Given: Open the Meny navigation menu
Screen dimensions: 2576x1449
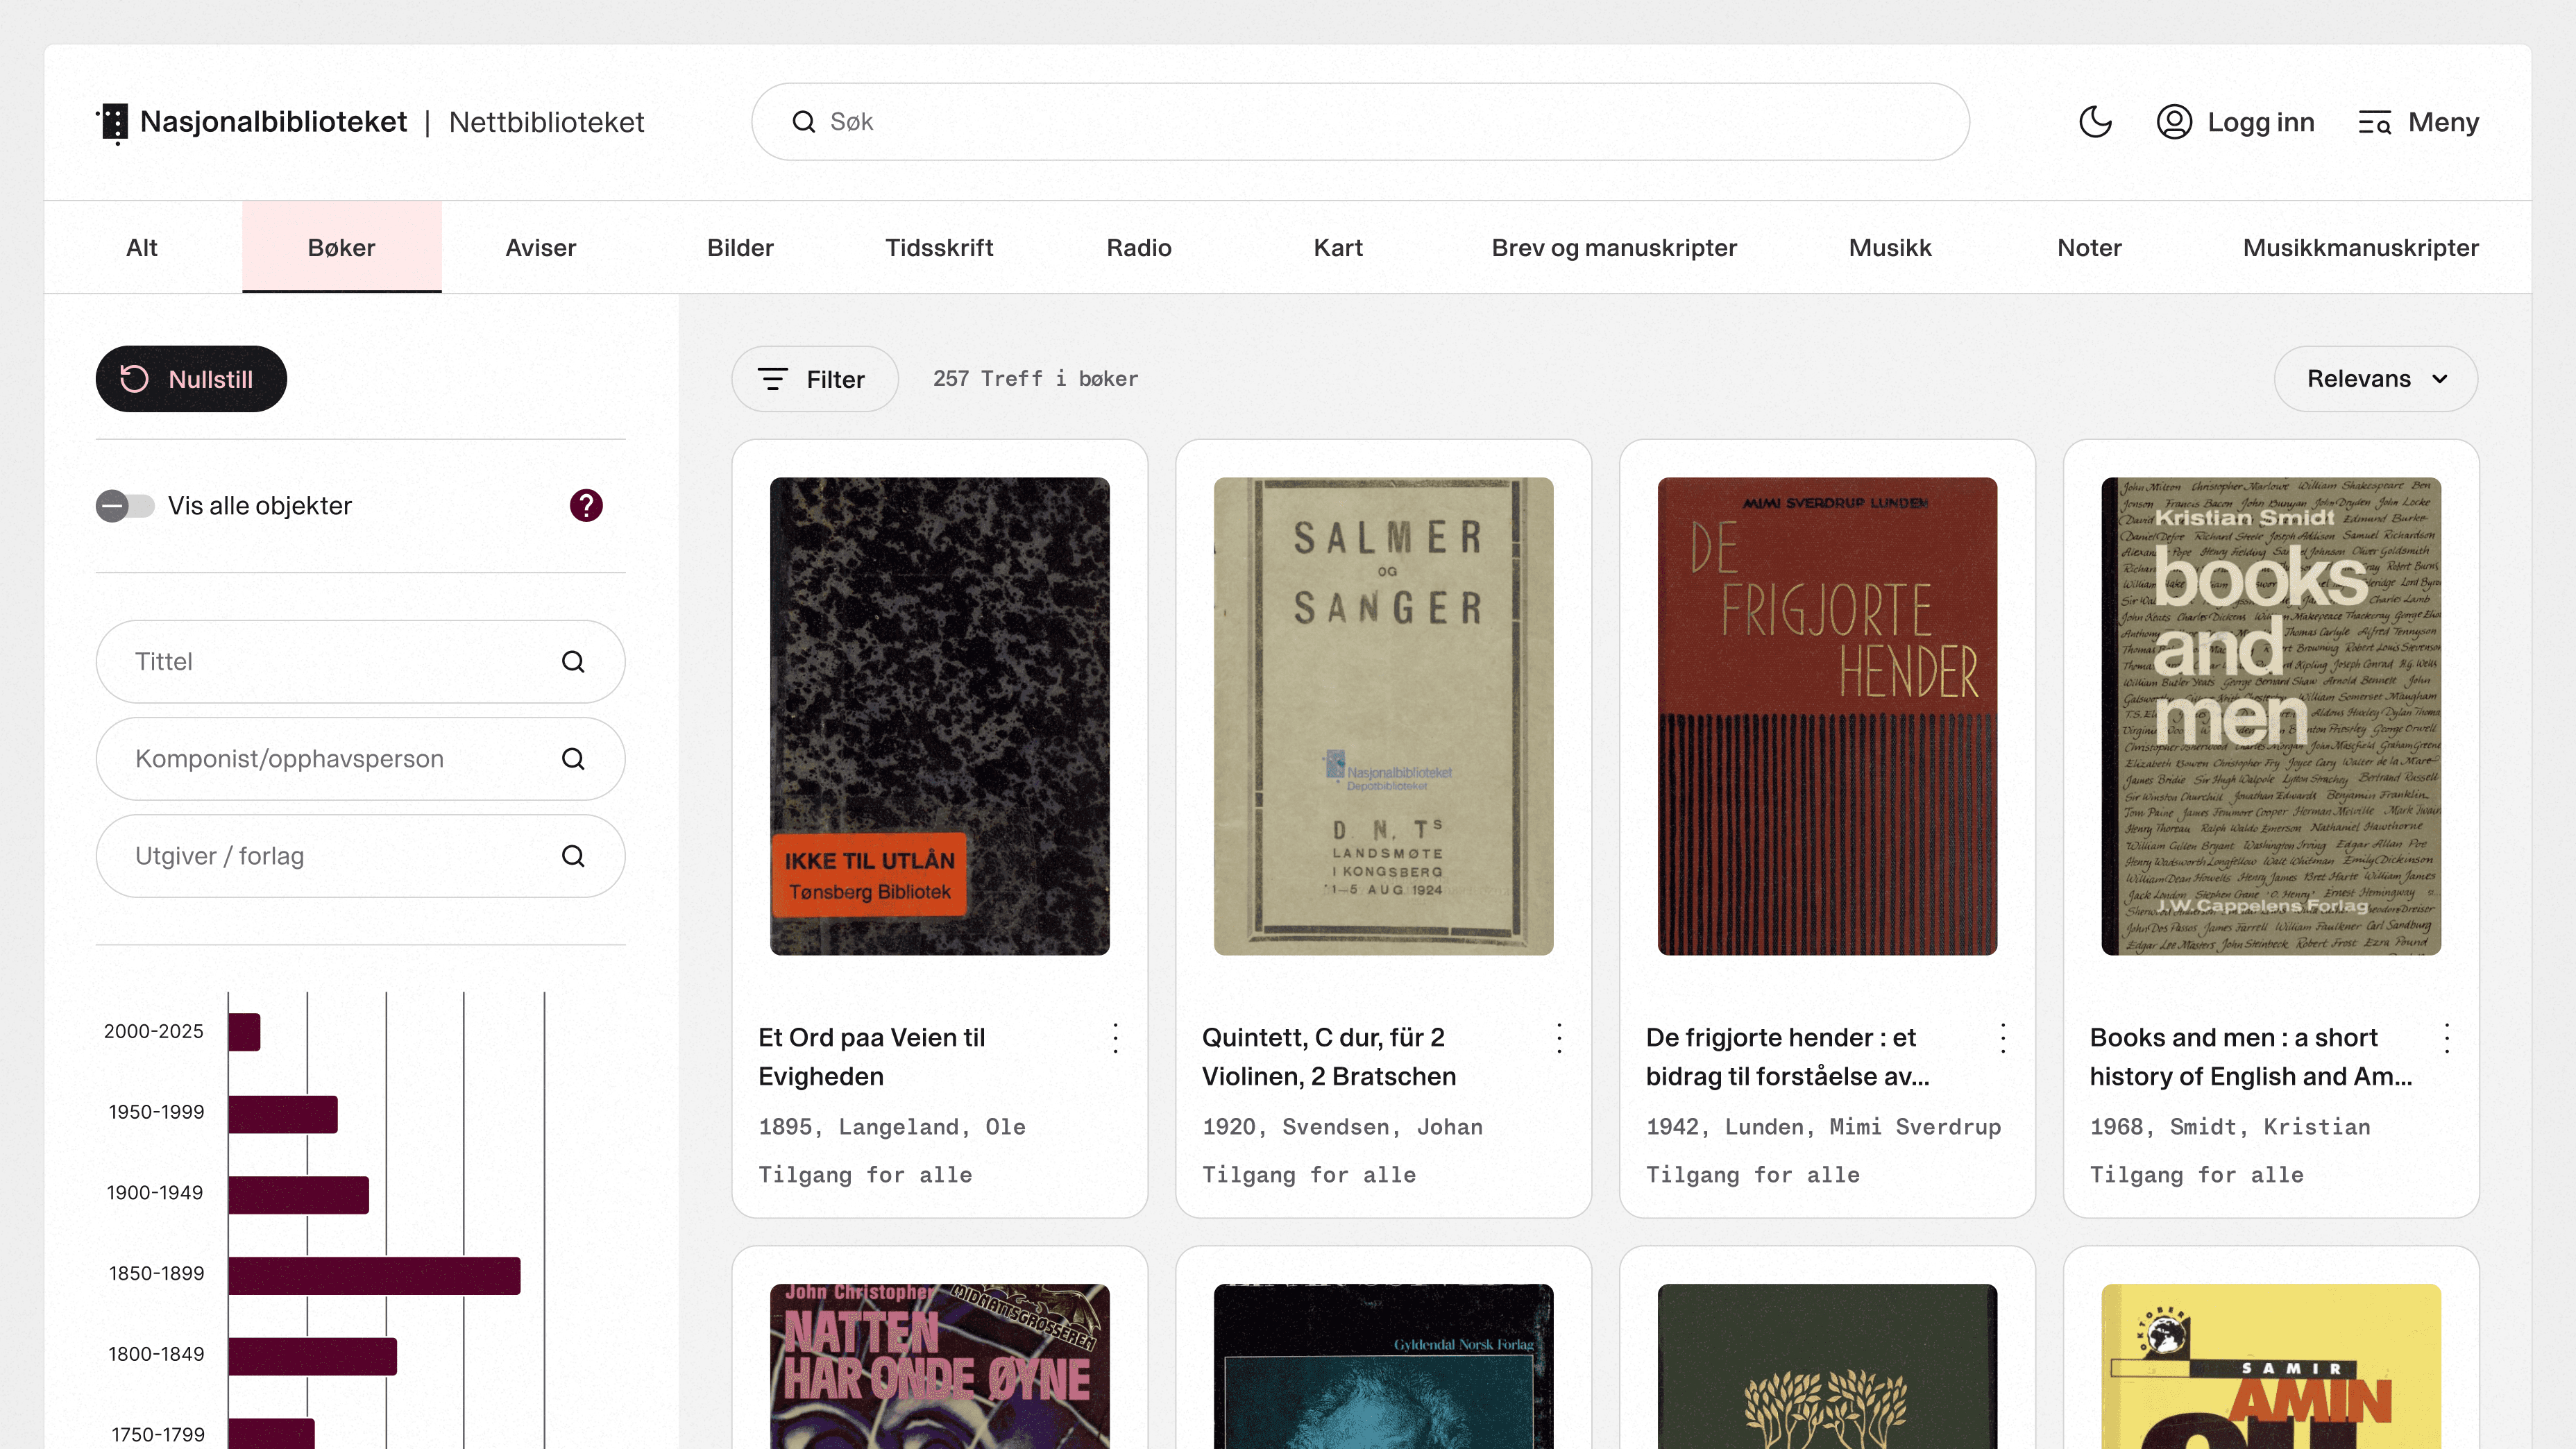Looking at the screenshot, I should click(2418, 122).
